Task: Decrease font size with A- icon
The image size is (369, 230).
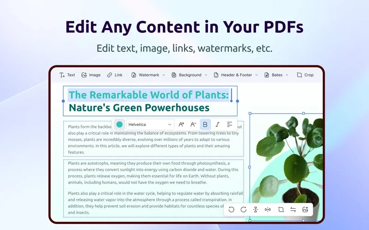Action: tap(193, 124)
